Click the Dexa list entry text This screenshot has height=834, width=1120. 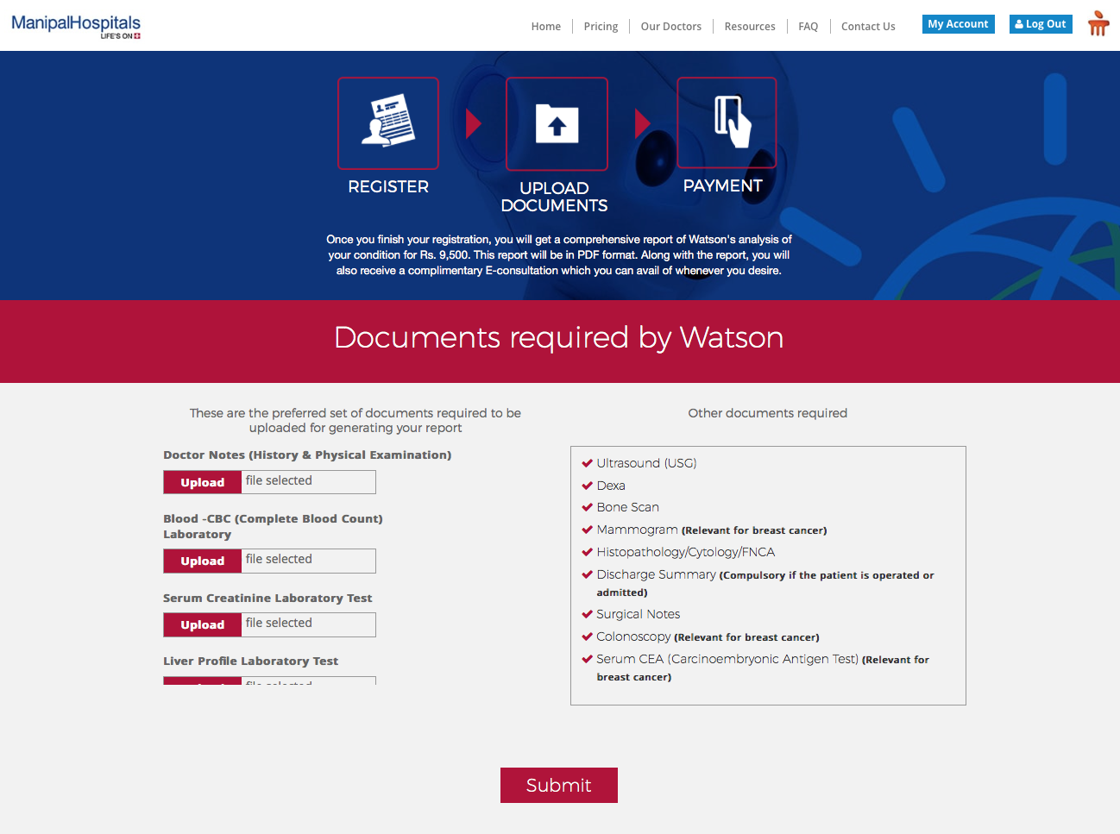click(x=611, y=486)
